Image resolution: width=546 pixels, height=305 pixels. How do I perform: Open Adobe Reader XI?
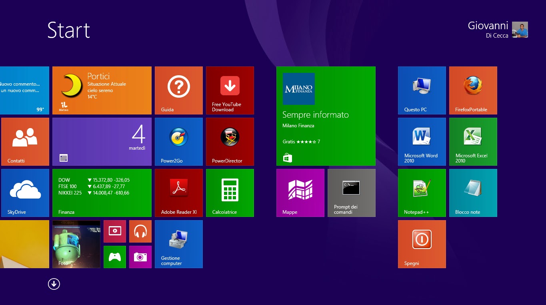178,193
